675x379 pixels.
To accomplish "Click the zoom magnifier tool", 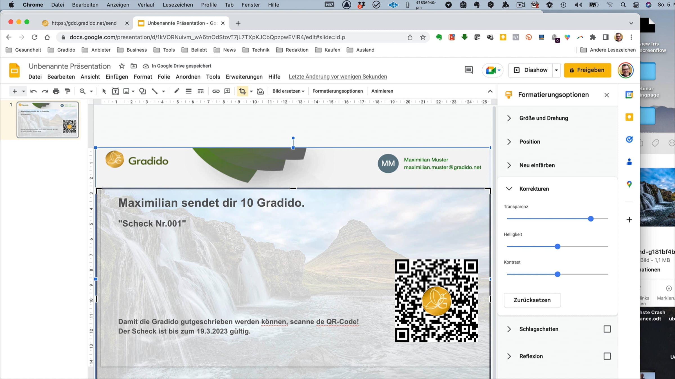I will [x=82, y=91].
